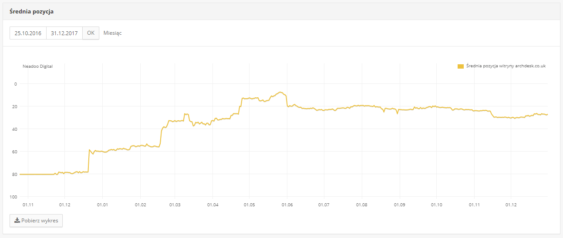The width and height of the screenshot is (563, 238).
Task: Click the 01.12 marker at the axis end
Action: [511, 205]
